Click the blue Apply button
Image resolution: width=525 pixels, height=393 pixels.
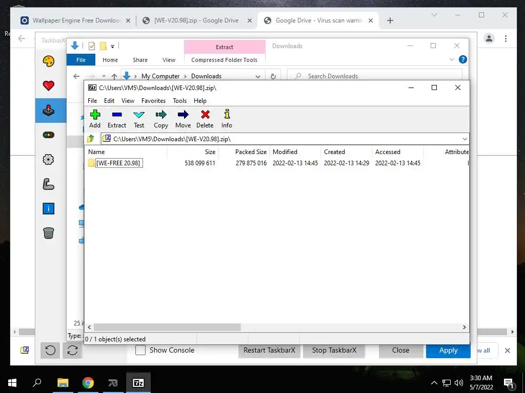[x=448, y=350]
